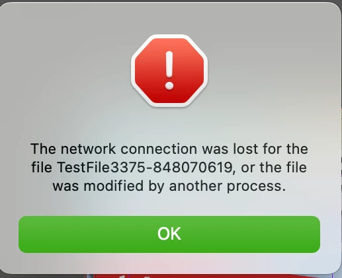Click the white exclamation mark in icon
This screenshot has height=278, width=342.
click(169, 71)
